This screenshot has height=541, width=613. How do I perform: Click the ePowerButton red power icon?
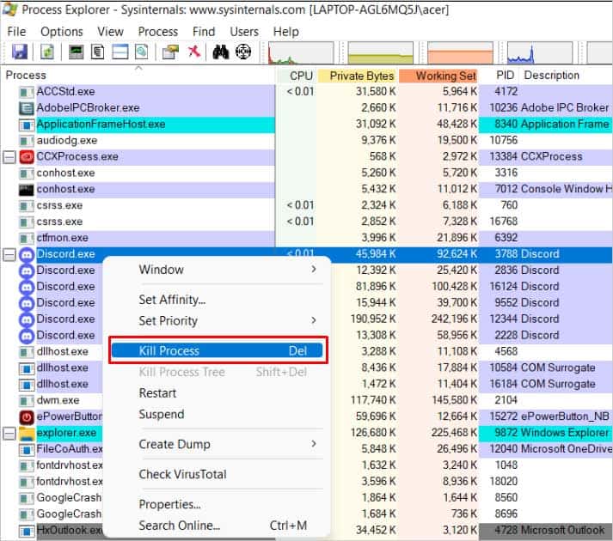27,416
